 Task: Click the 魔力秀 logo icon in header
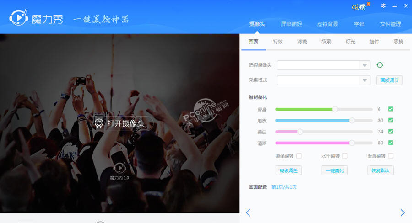tap(19, 17)
